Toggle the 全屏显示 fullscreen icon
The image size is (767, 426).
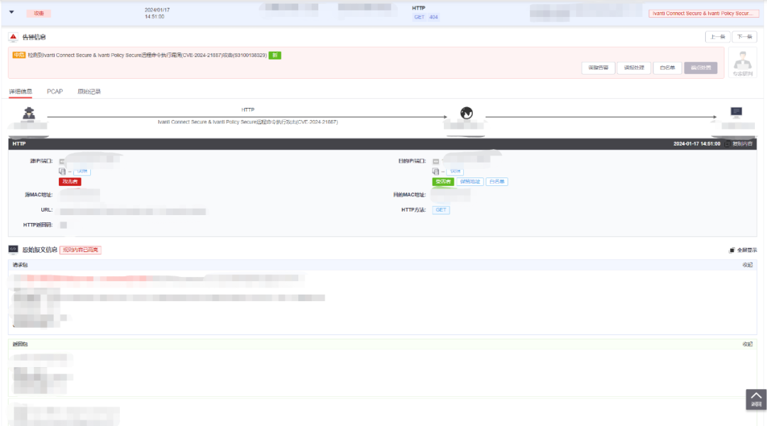(731, 251)
